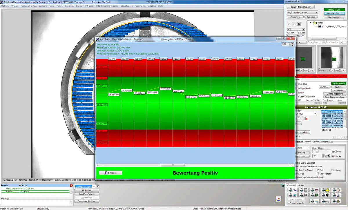Click the Def.Mask button

324,87
